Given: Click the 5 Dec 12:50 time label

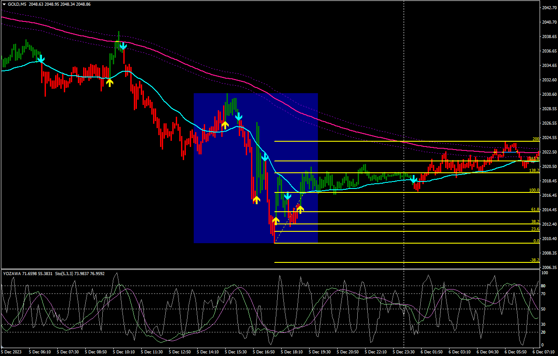Looking at the screenshot, I should click(x=180, y=352).
